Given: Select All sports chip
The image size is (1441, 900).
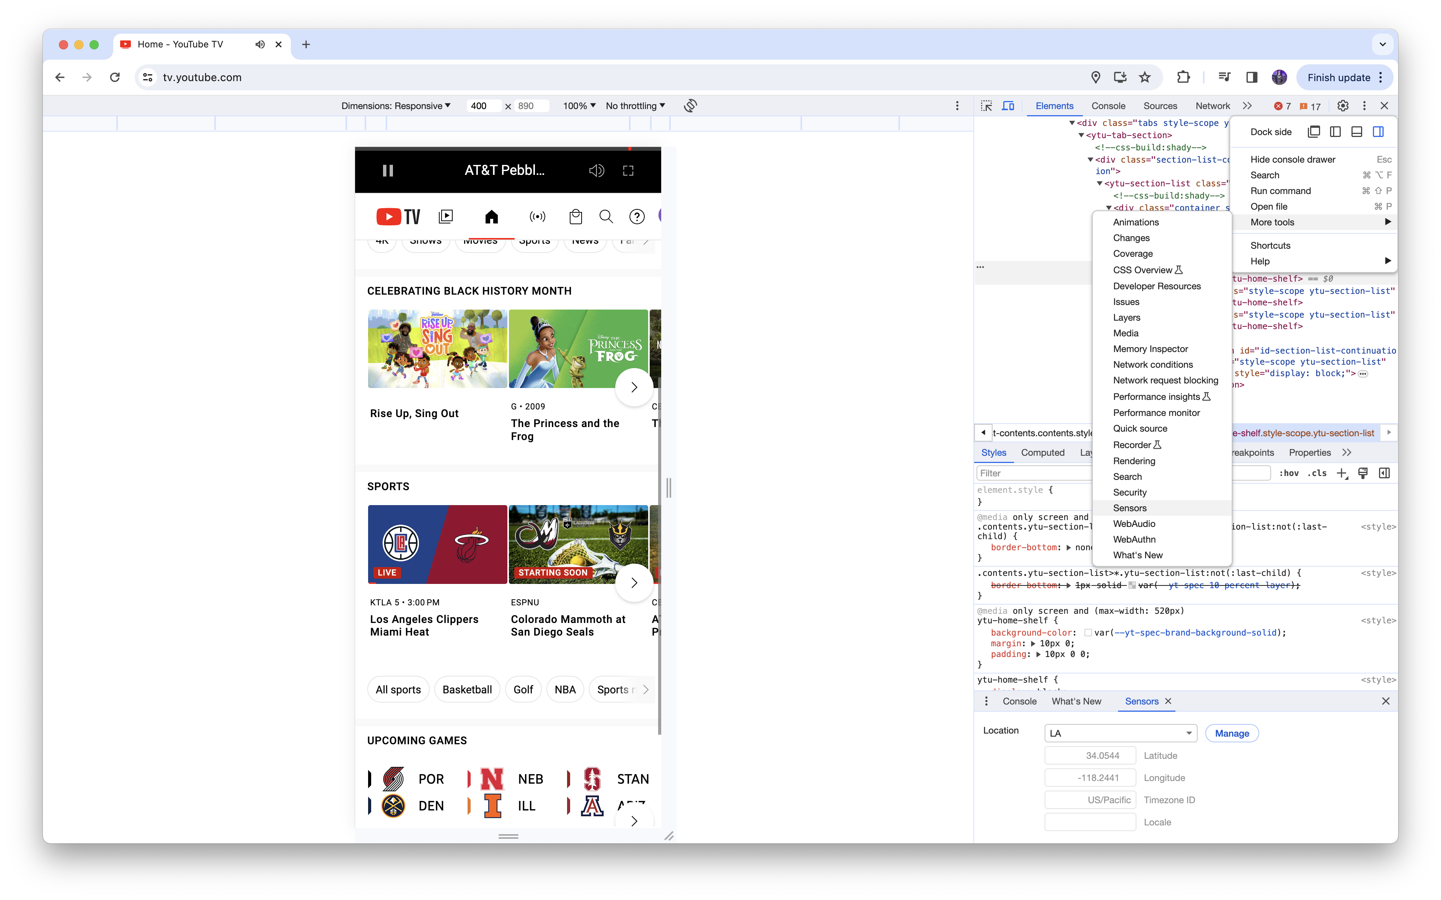Looking at the screenshot, I should pyautogui.click(x=398, y=690).
